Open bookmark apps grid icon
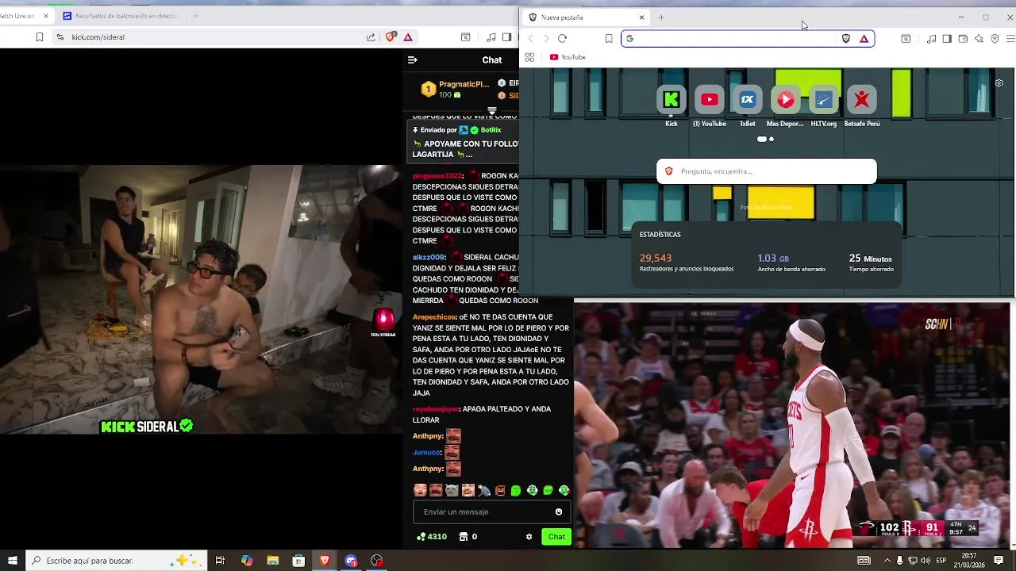The height and width of the screenshot is (571, 1016). point(529,57)
